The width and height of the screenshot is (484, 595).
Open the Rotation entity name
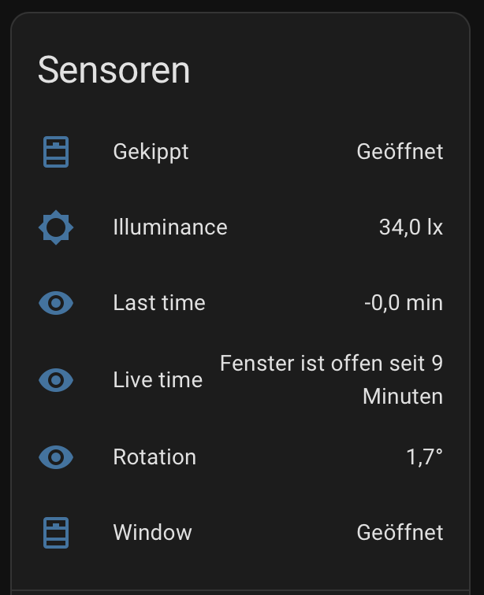tap(155, 456)
